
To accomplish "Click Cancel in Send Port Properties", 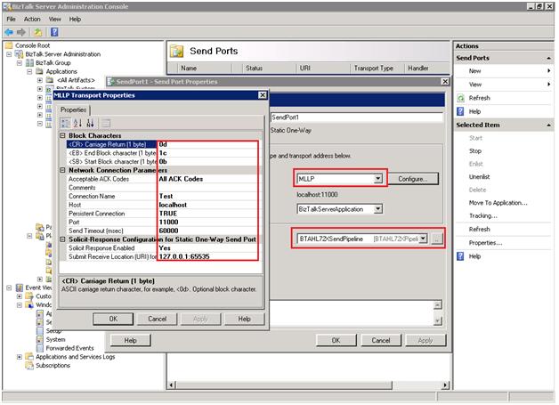I will 381,341.
